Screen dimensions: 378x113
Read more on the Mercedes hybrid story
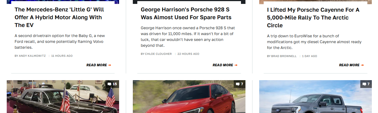point(97,65)
